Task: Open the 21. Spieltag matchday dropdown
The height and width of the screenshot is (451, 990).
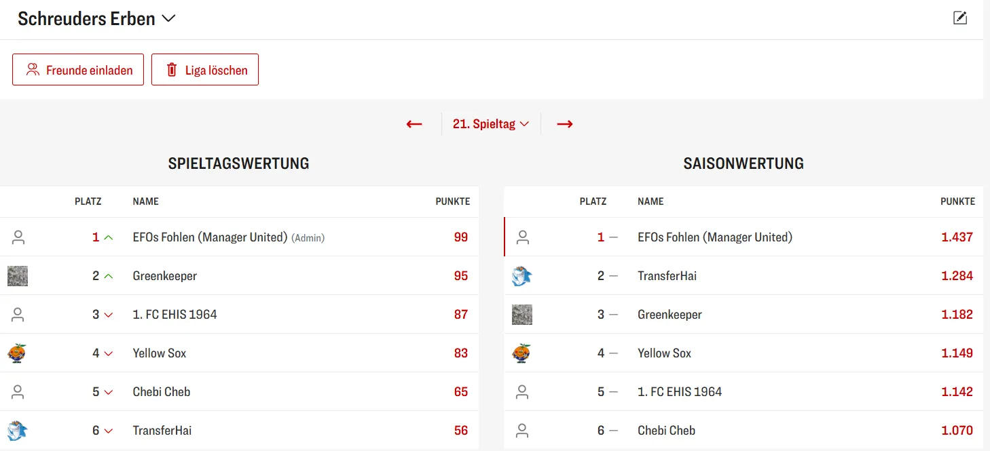Action: [490, 124]
